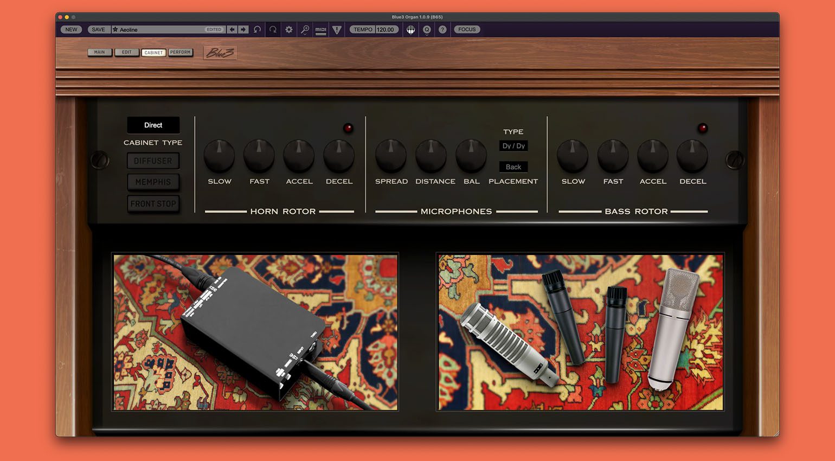Click the star icon on the Aeoline preset
Screen dimensions: 835x461
(115, 29)
